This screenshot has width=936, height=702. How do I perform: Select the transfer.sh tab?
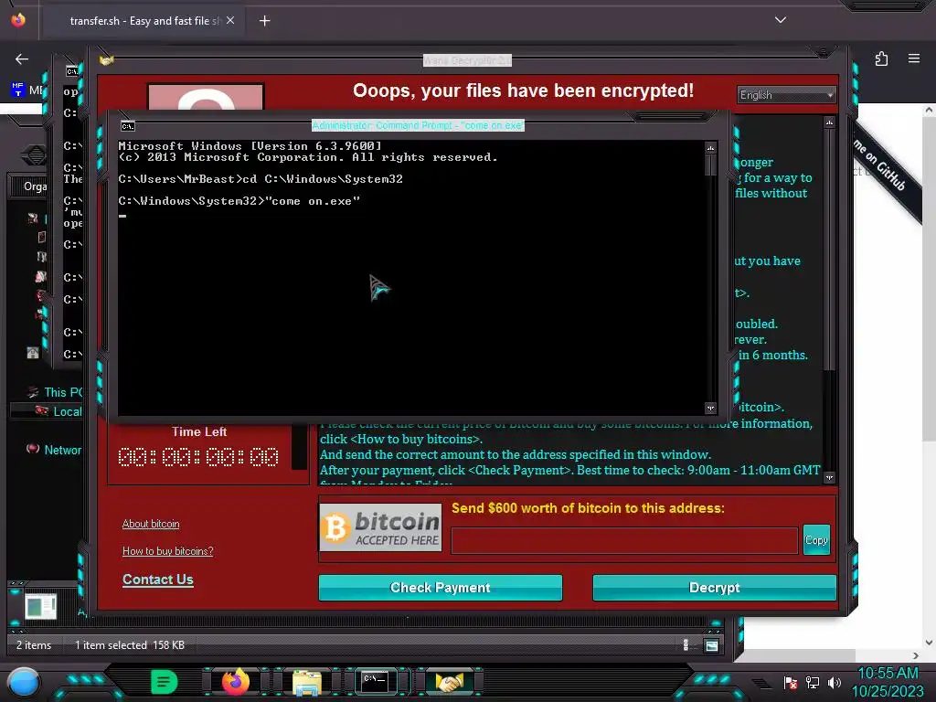click(145, 21)
